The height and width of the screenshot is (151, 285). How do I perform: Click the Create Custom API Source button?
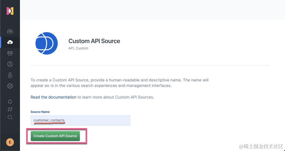[x=55, y=136]
